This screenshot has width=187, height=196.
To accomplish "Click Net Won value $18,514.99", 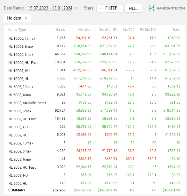I will pyautogui.click(x=83, y=46).
